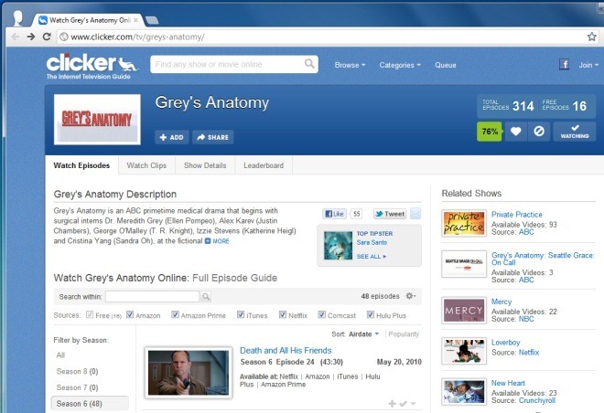Open the Loverboy related show link
Image resolution: width=604 pixels, height=413 pixels.
tap(505, 343)
